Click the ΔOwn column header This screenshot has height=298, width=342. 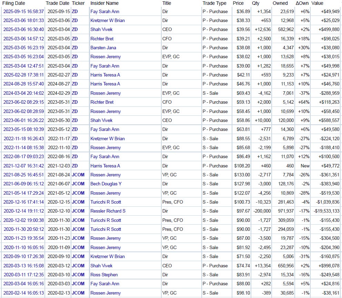coord(302,3)
